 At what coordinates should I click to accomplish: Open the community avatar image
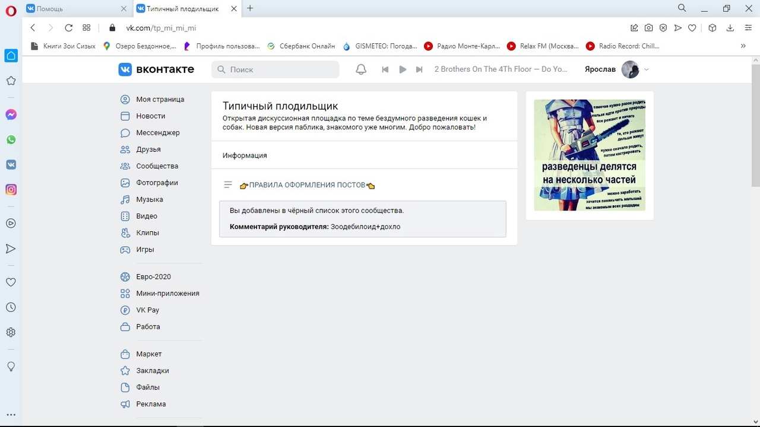pyautogui.click(x=590, y=155)
